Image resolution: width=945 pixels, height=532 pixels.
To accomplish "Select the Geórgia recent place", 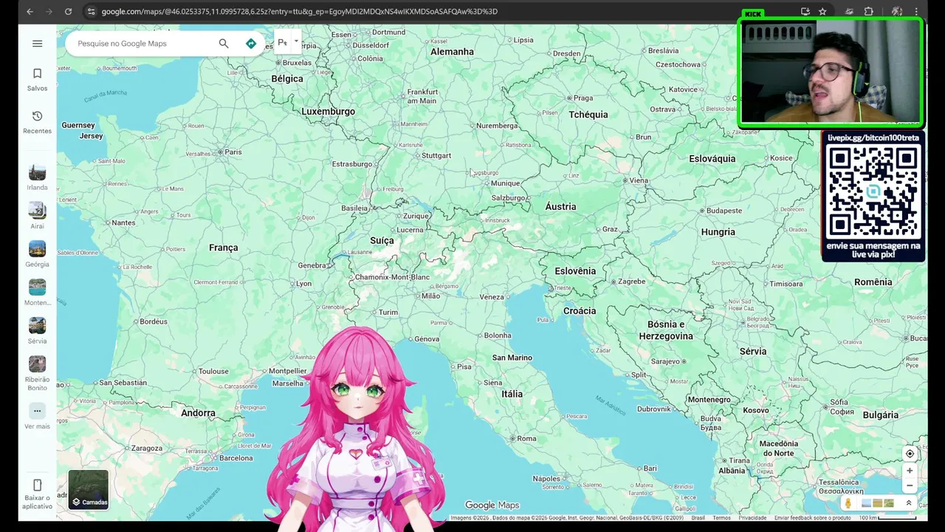I will [37, 254].
